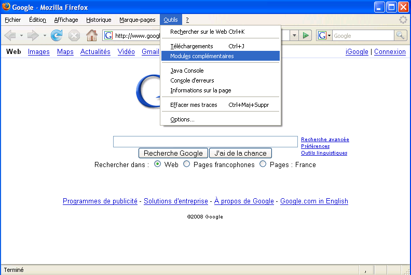Select the Pages francophones radio button
Image resolution: width=411 pixels, height=275 pixels.
(186, 164)
